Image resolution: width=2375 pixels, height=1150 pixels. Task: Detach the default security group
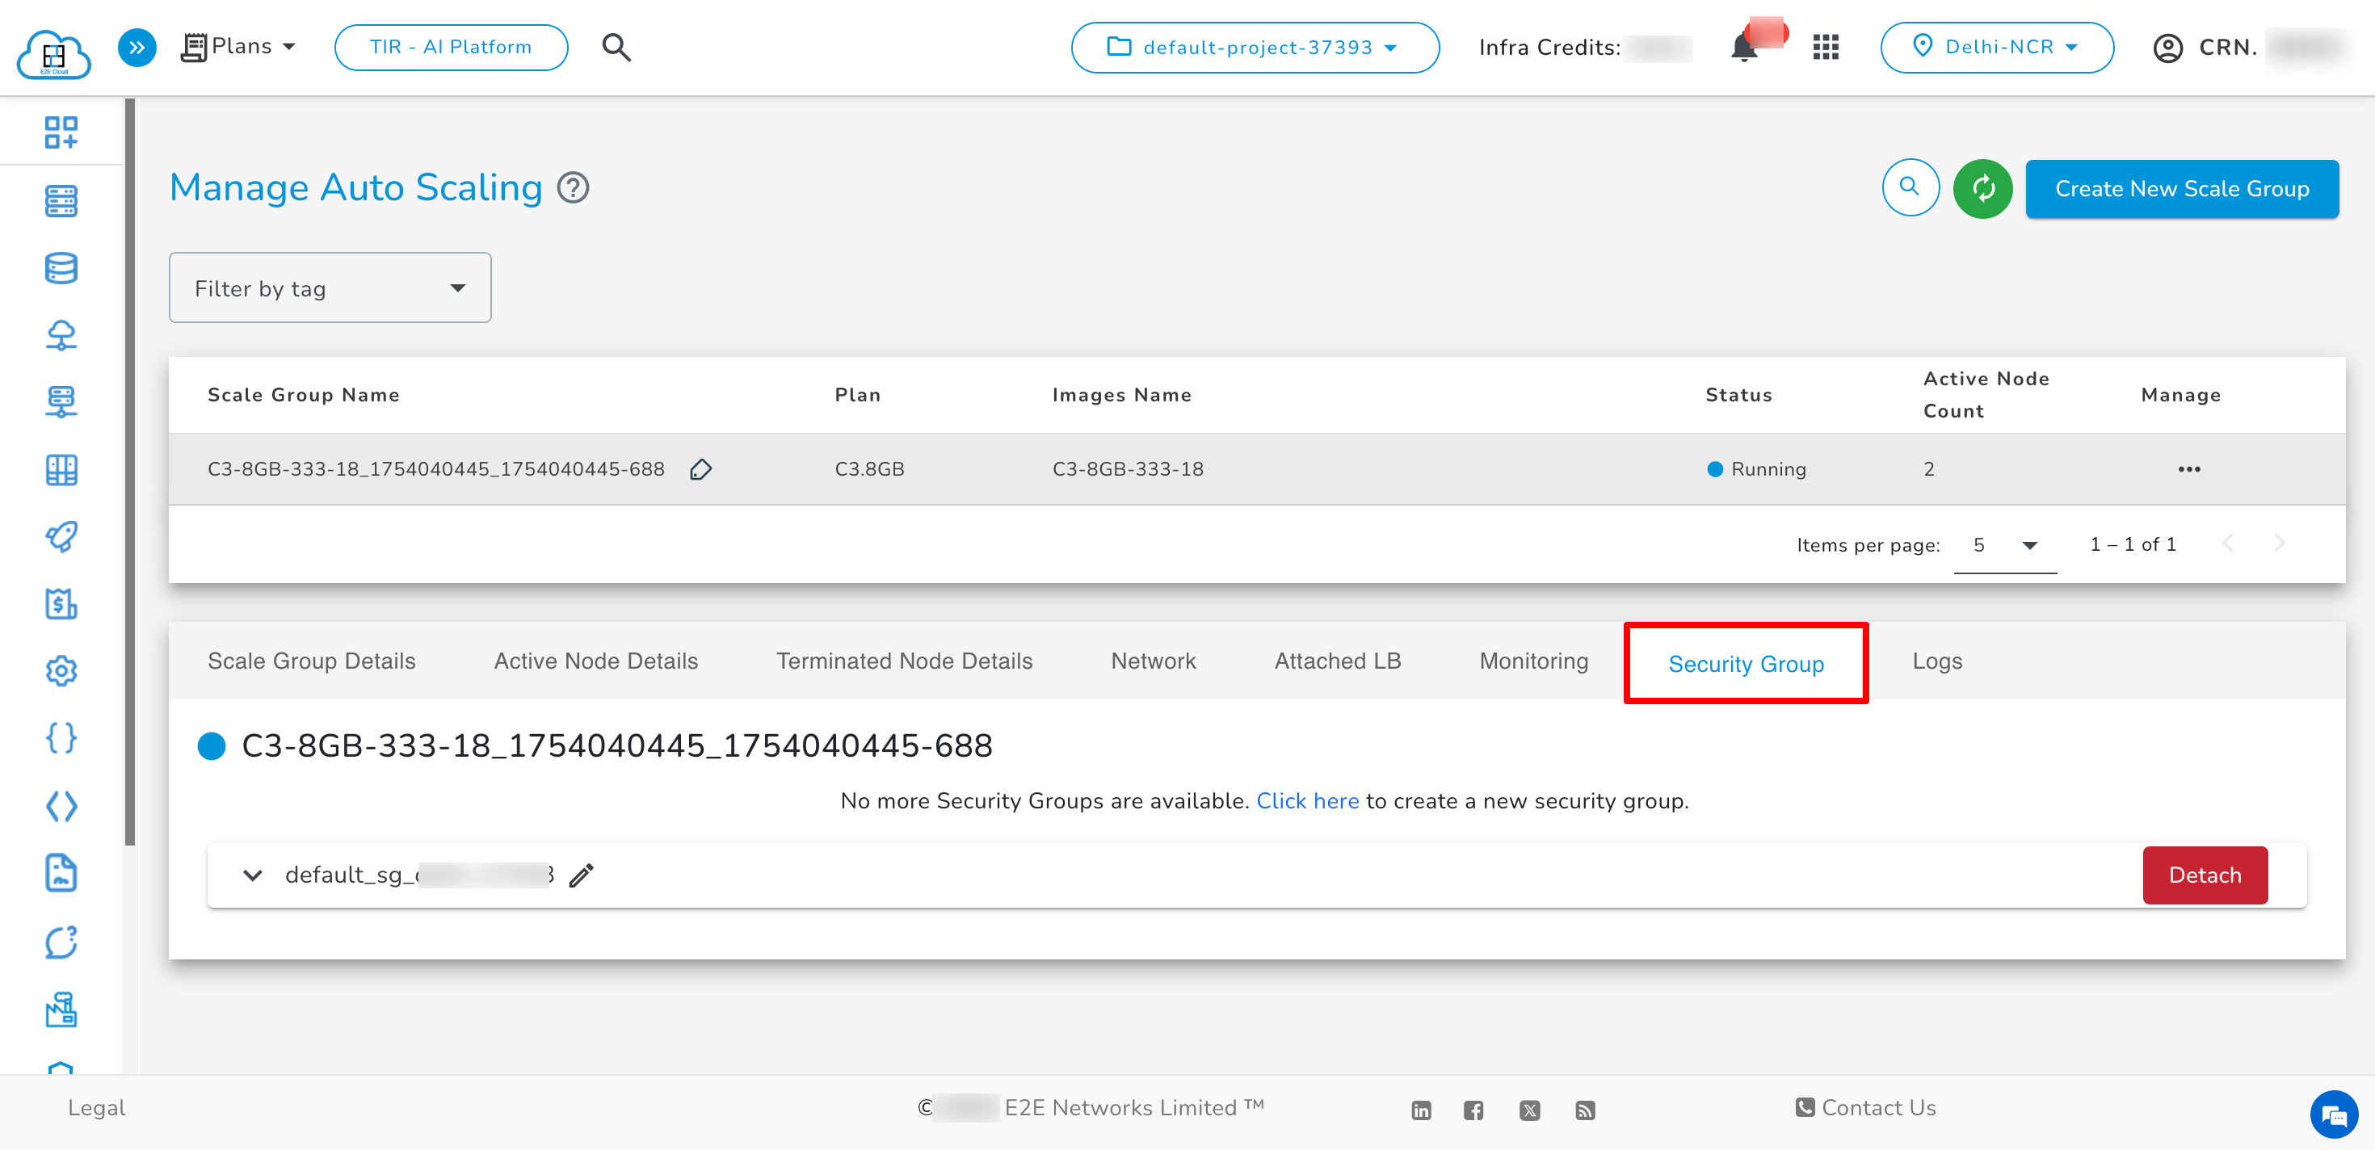tap(2205, 875)
